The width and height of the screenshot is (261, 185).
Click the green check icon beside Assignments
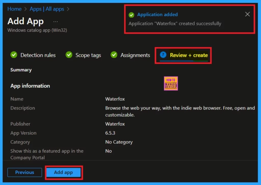click(114, 55)
